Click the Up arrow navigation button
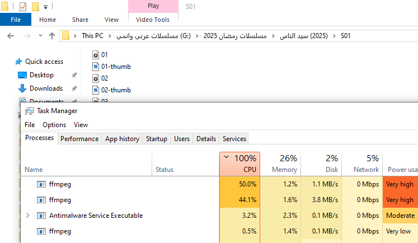 [x=52, y=36]
